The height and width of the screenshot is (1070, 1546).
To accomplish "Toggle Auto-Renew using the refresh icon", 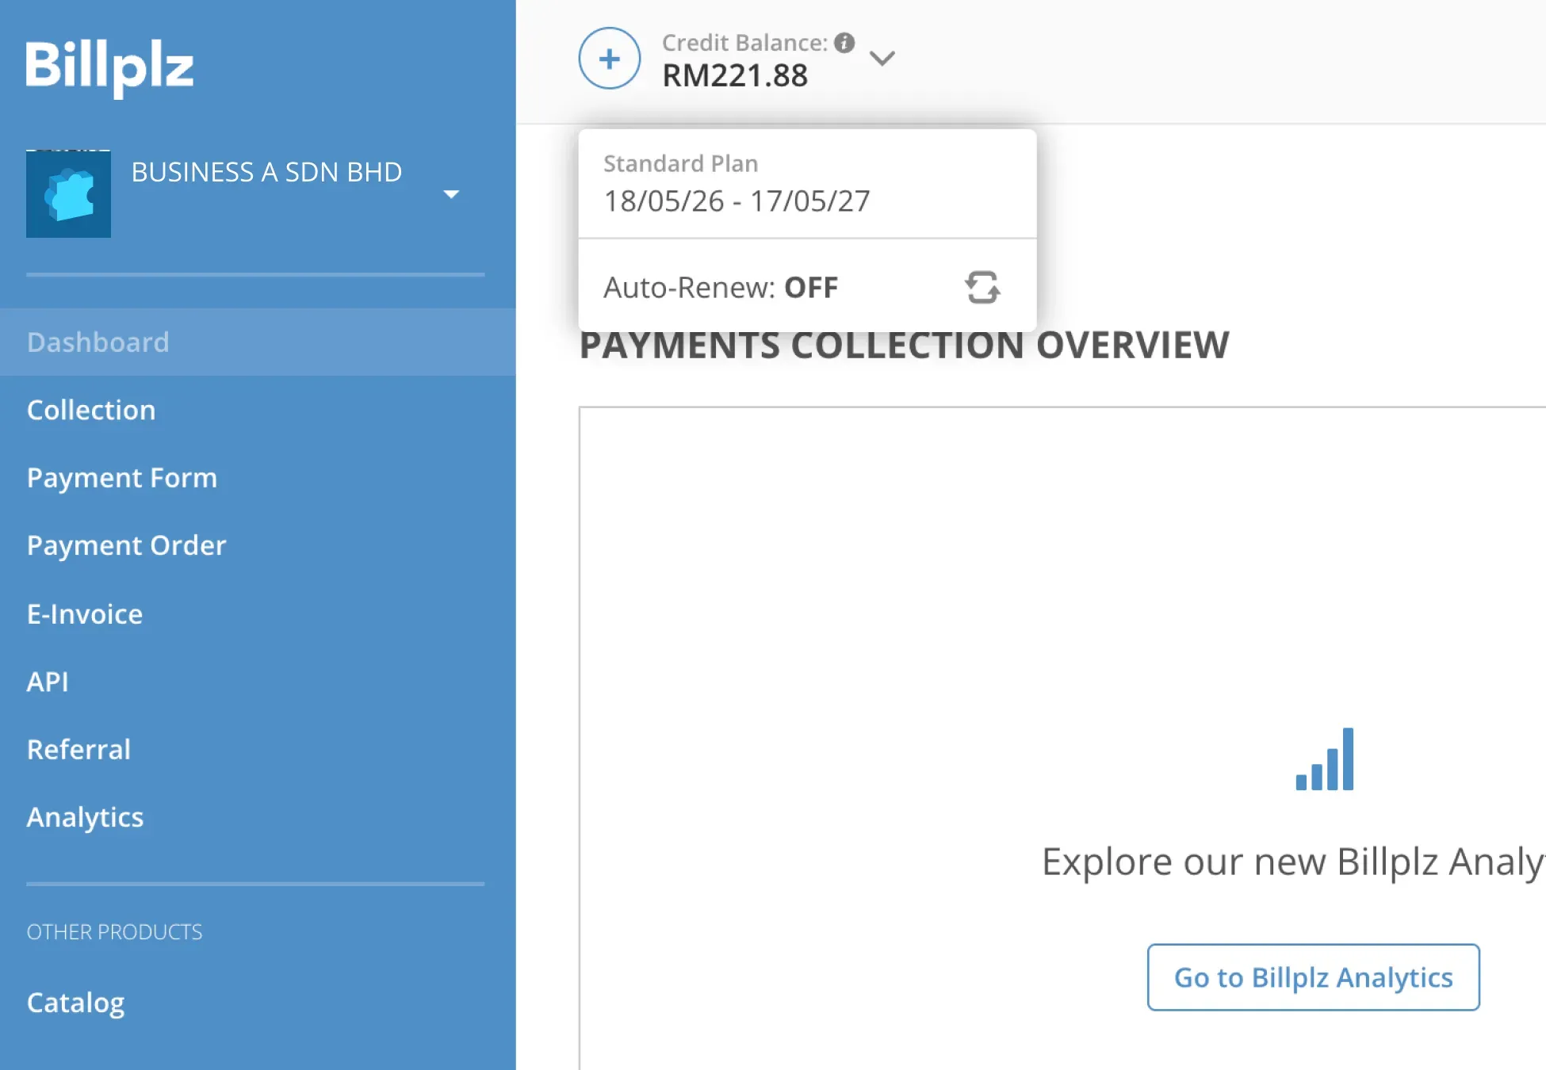I will click(x=982, y=287).
